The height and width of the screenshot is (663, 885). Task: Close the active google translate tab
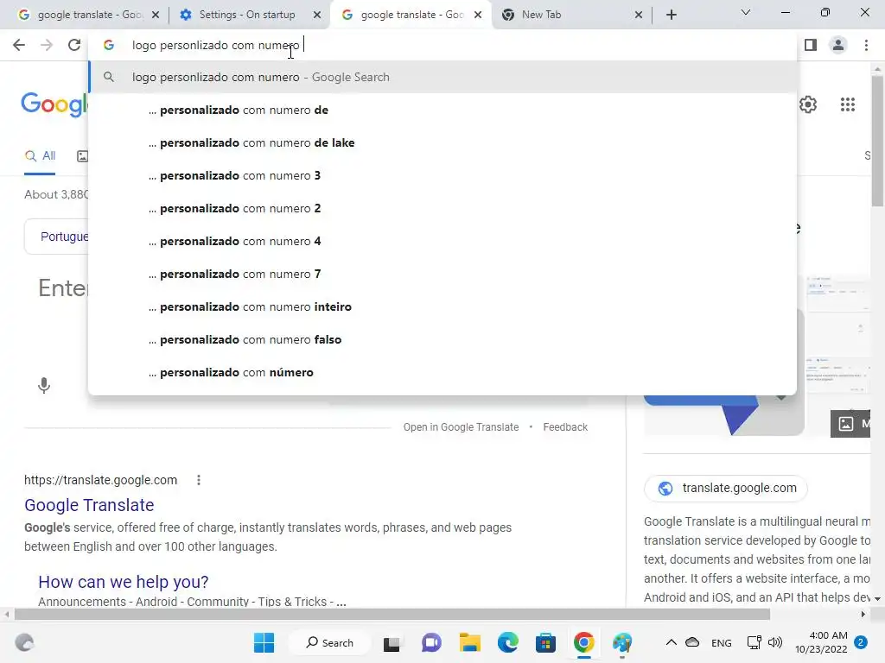477,15
